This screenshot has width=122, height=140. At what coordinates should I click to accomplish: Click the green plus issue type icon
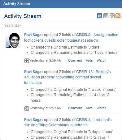click(x=27, y=61)
